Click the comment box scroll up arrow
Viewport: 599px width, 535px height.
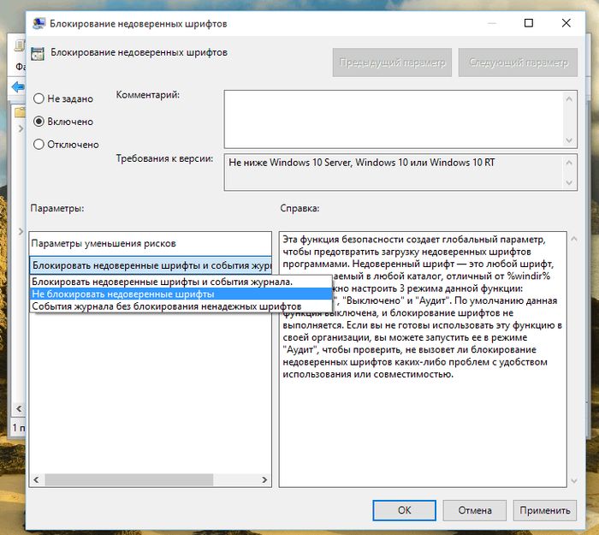(569, 99)
